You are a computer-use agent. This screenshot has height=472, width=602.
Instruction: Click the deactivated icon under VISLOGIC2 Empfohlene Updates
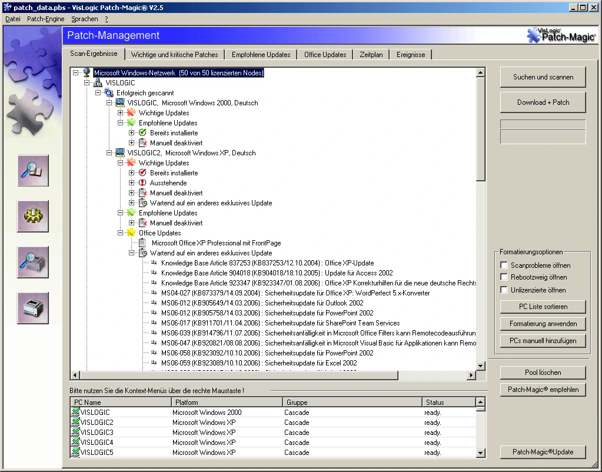pyautogui.click(x=142, y=222)
